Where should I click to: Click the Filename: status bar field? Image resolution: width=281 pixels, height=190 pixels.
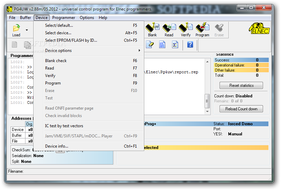tap(139, 171)
